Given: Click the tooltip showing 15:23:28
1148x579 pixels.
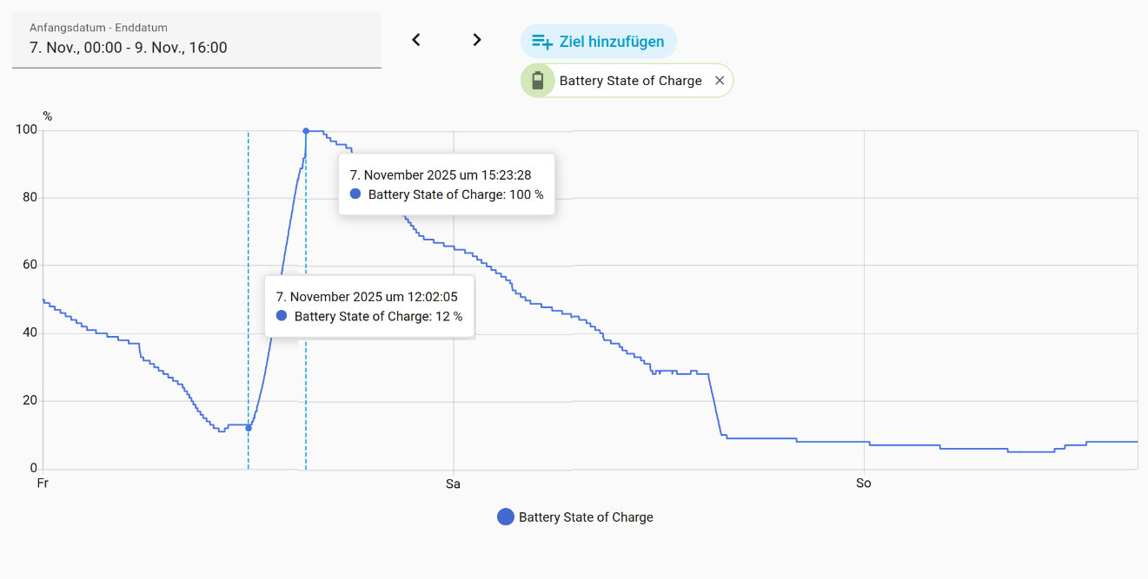Looking at the screenshot, I should click(x=446, y=184).
